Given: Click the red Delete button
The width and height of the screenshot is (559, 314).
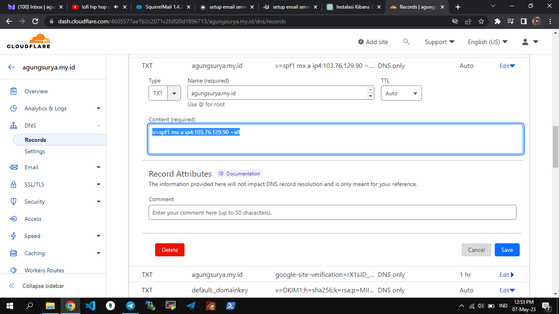Looking at the screenshot, I should (169, 250).
